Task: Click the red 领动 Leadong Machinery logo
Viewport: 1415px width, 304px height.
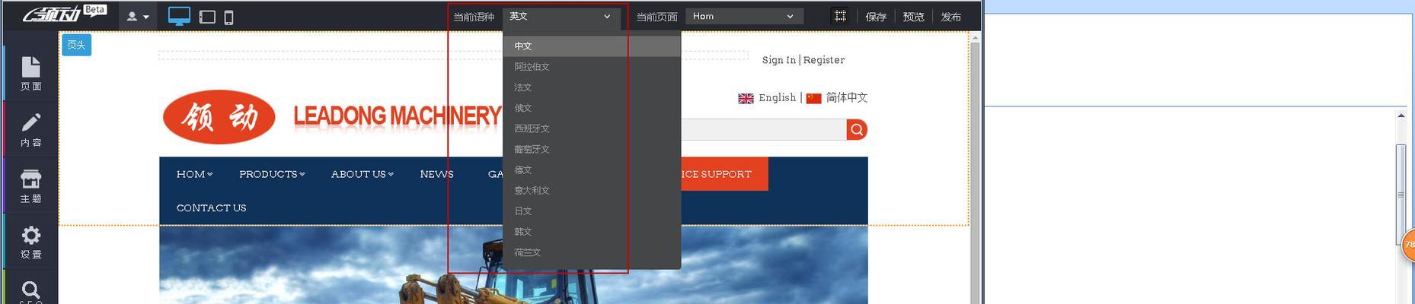Action: (332, 116)
